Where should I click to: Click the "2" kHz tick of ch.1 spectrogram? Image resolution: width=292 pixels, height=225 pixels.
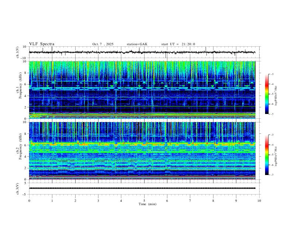26,107
